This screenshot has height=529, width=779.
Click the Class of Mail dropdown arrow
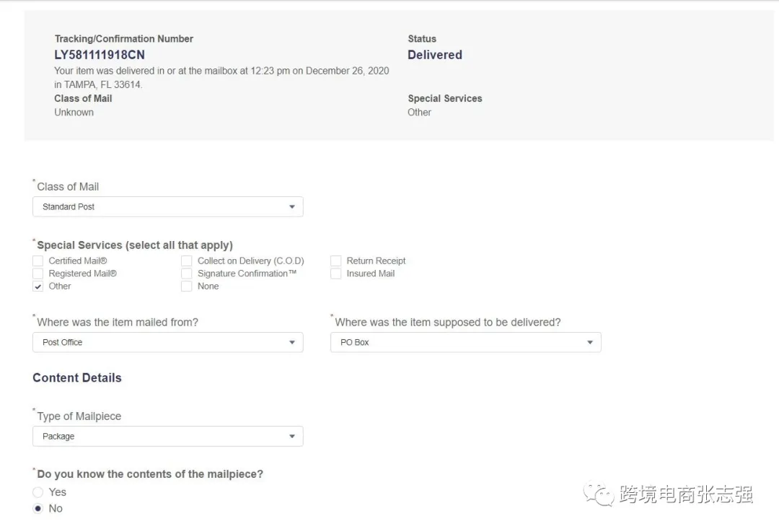point(292,207)
